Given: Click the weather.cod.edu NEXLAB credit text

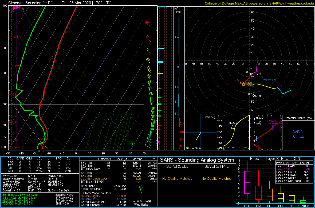Looking at the screenshot, I should point(259,3).
